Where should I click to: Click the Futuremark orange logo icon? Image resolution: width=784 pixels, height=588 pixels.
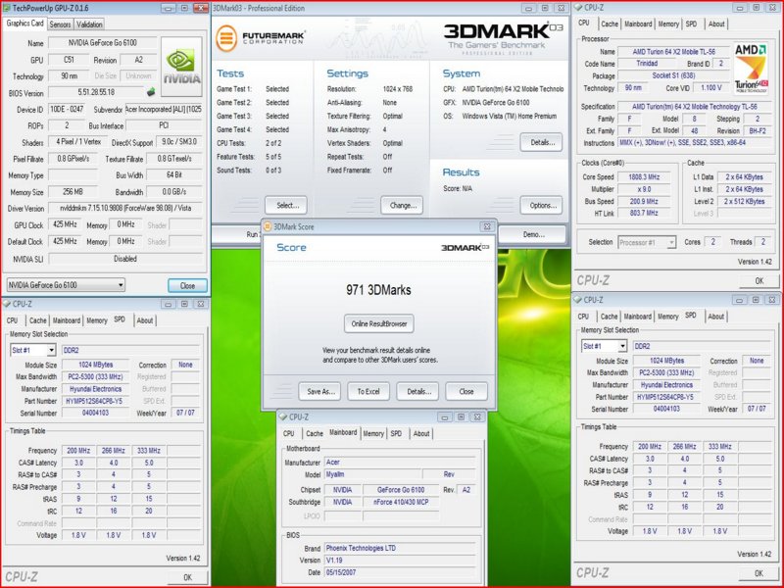(226, 38)
